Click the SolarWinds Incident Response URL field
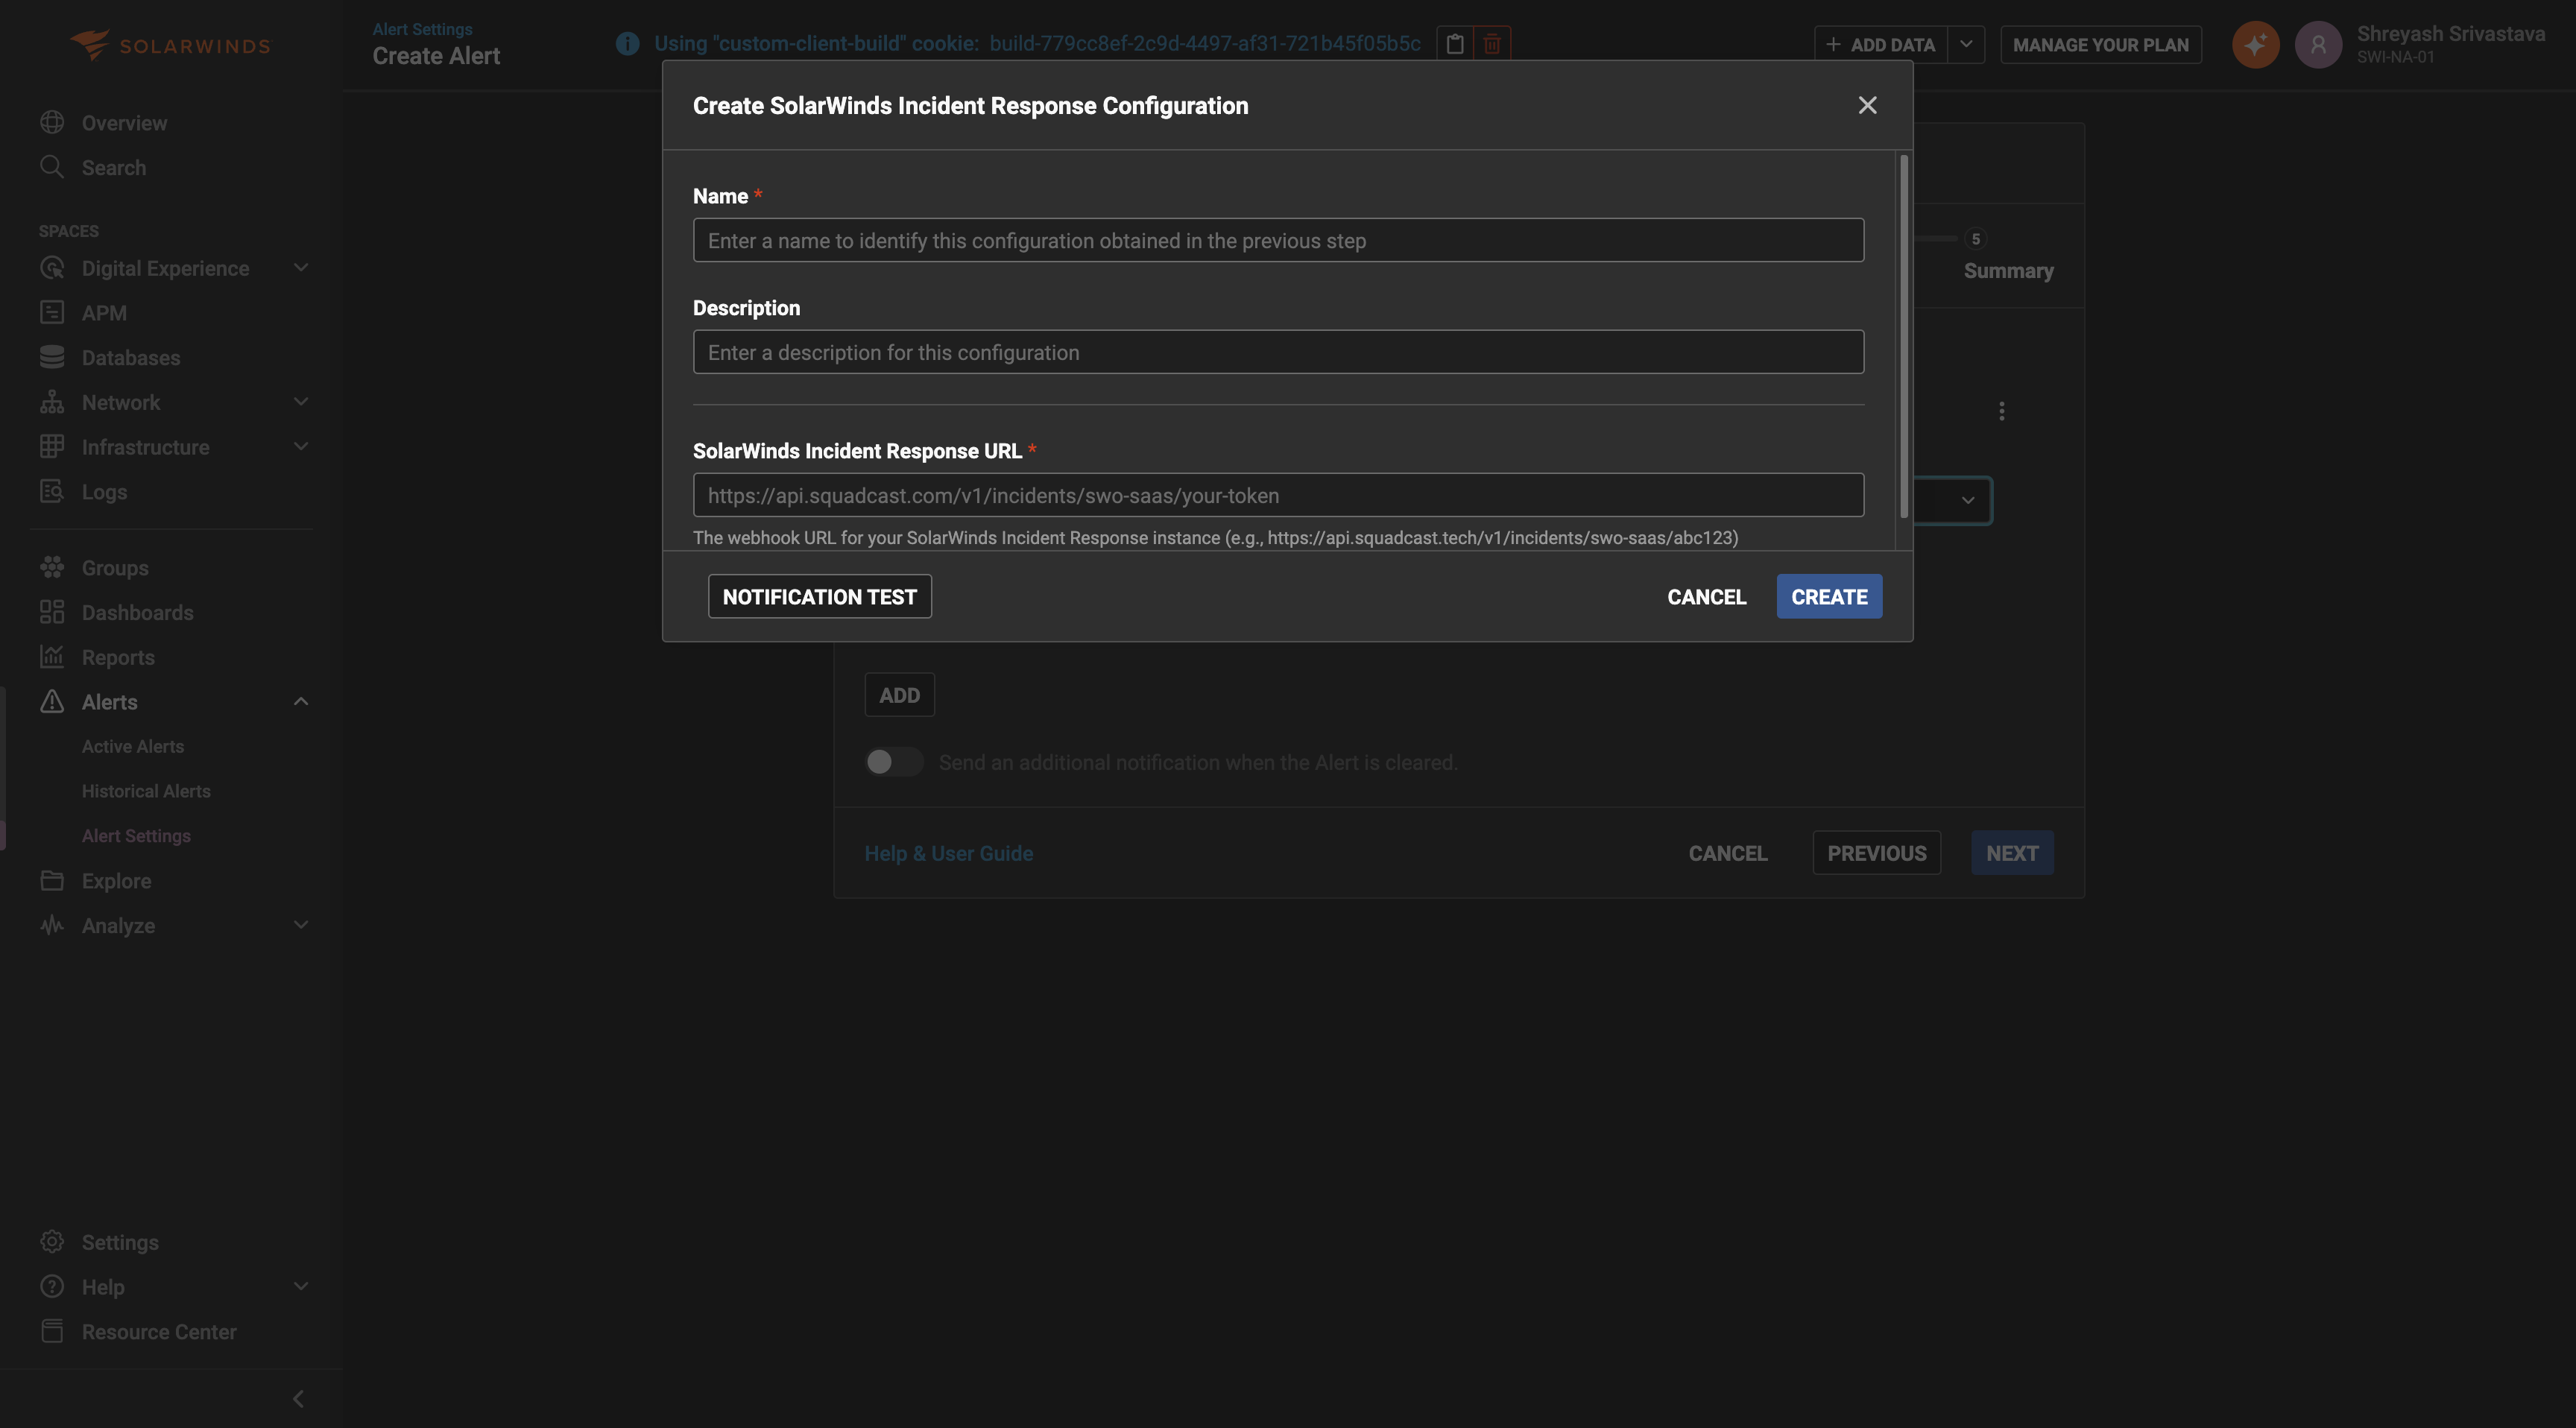The image size is (2576, 1428). (1277, 496)
